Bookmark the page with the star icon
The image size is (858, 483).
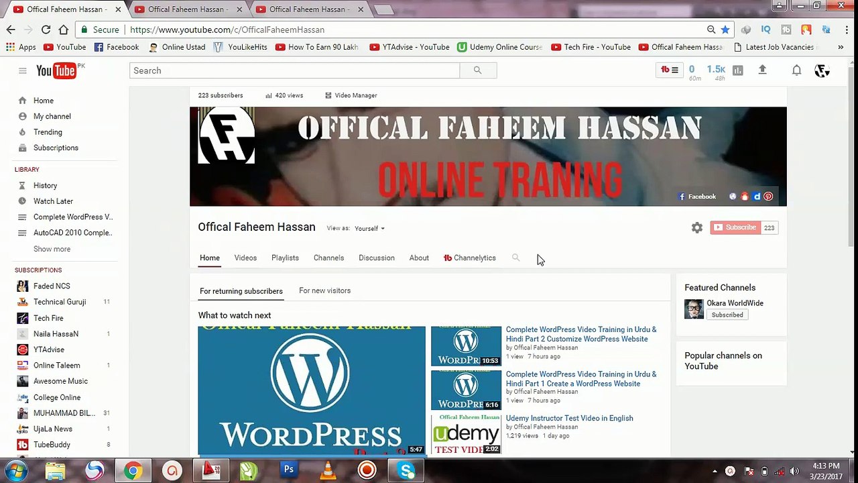(725, 30)
